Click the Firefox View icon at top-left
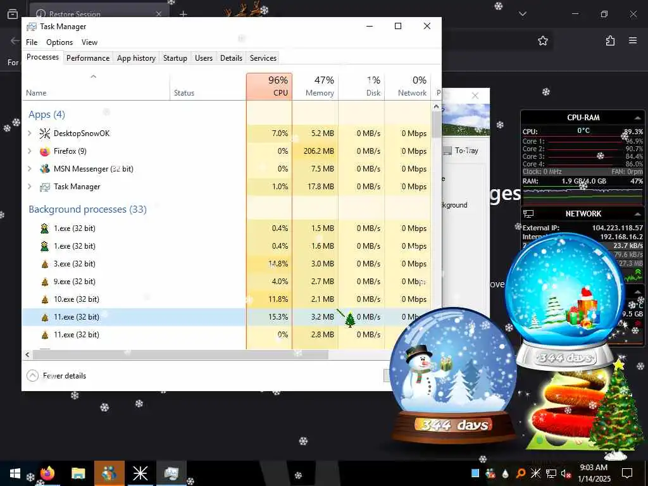Screen dimensions: 648x486 (13, 14)
